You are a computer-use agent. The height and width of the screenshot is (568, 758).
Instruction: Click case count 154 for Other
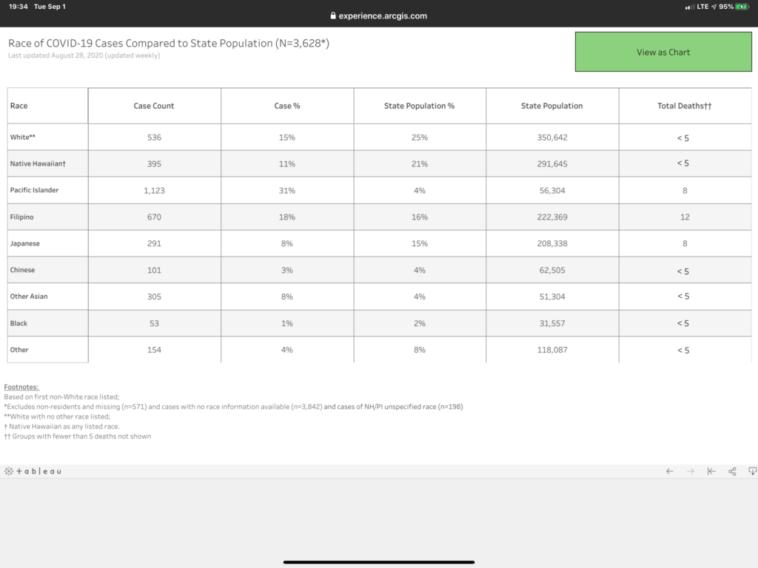pyautogui.click(x=154, y=350)
